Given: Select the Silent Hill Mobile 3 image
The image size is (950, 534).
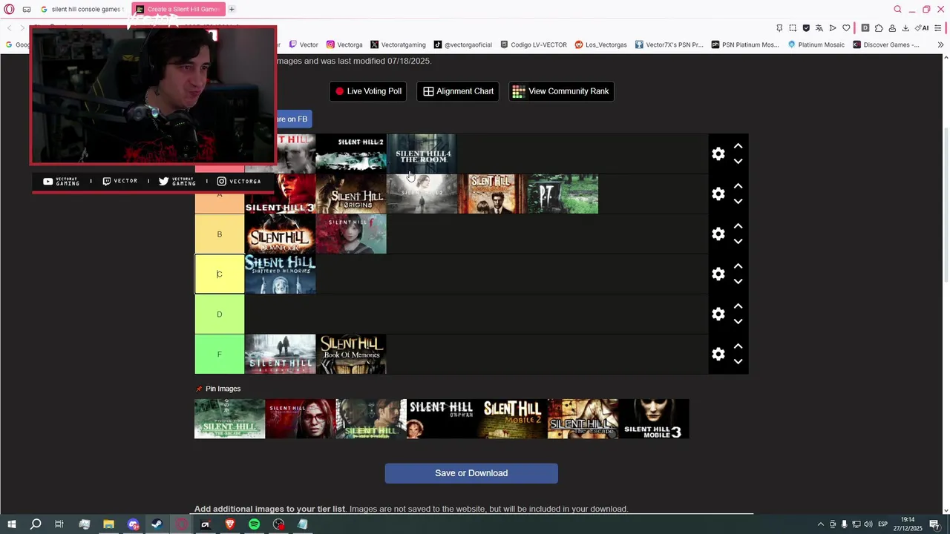Looking at the screenshot, I should 653,419.
